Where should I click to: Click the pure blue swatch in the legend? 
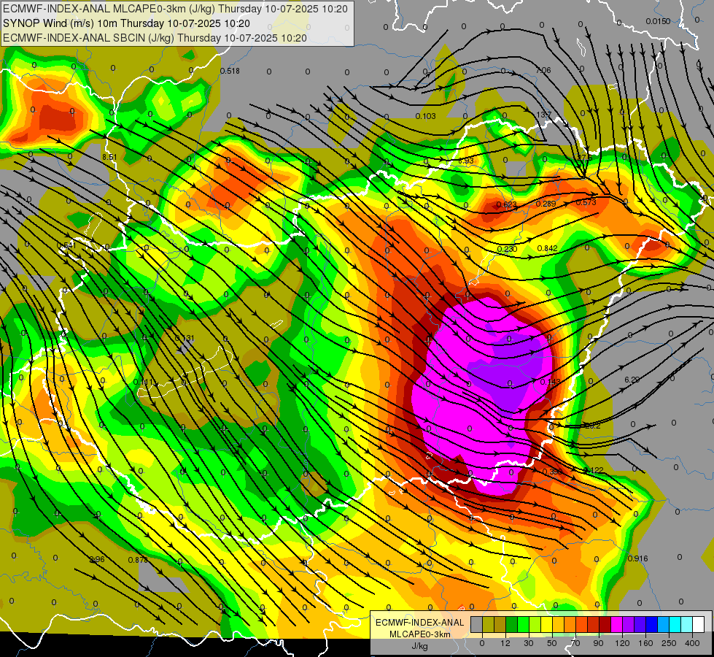click(x=651, y=625)
